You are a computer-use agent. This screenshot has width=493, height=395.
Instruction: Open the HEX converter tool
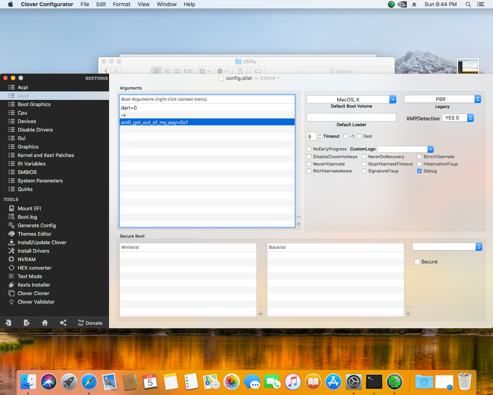point(34,268)
